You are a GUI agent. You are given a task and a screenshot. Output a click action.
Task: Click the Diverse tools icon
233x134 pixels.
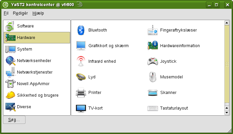(x=10, y=107)
